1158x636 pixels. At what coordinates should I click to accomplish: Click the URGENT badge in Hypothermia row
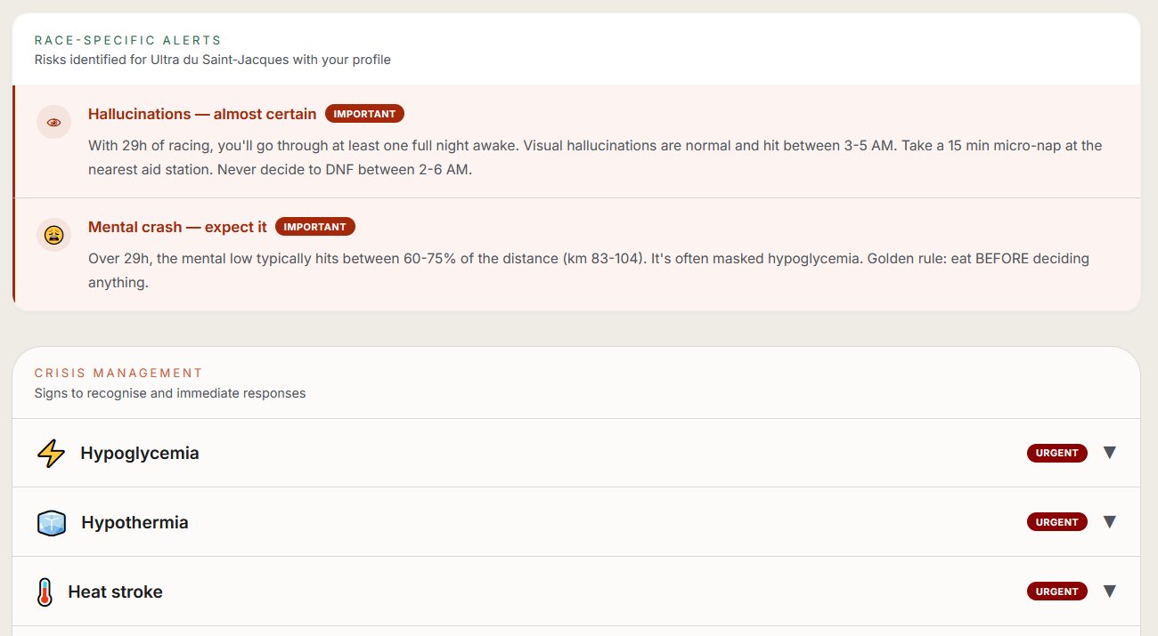(x=1057, y=522)
